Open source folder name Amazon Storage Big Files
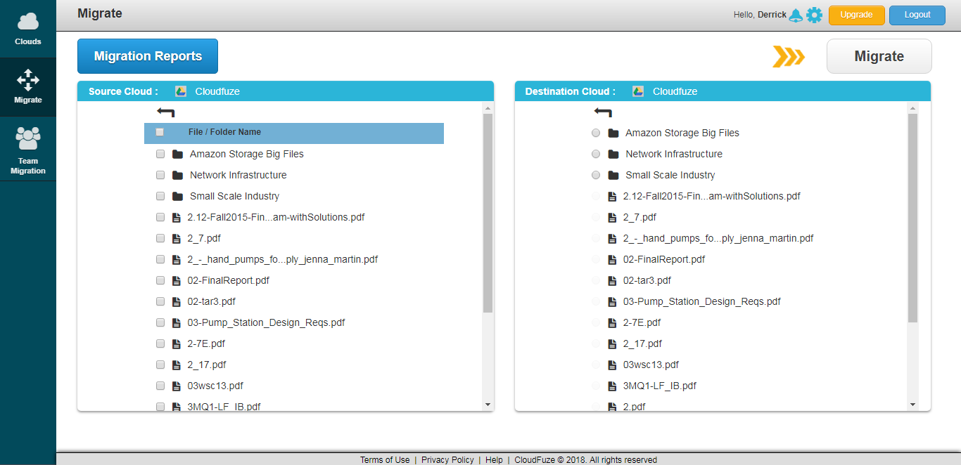The image size is (961, 465). coord(247,154)
